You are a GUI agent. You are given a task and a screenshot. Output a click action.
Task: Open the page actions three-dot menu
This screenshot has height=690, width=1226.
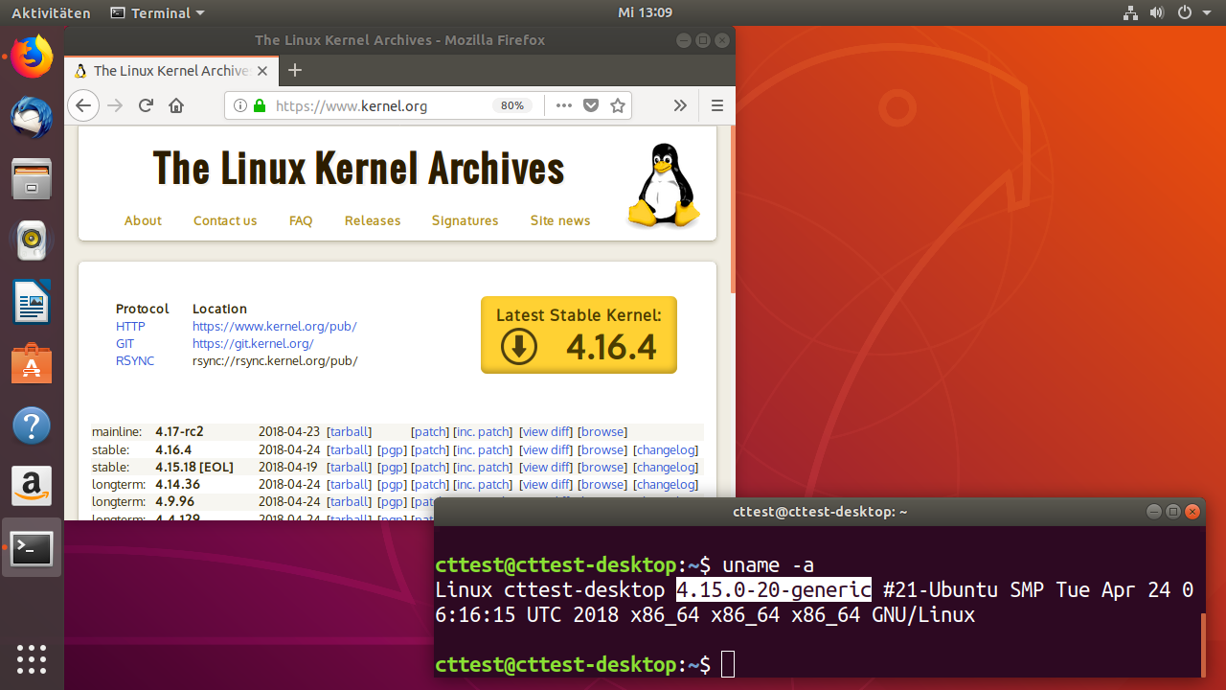point(564,105)
